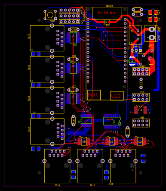Select the IC next to capacitor C6
Image resolution: width=166 pixels, height=191 pixels.
(x=86, y=120)
